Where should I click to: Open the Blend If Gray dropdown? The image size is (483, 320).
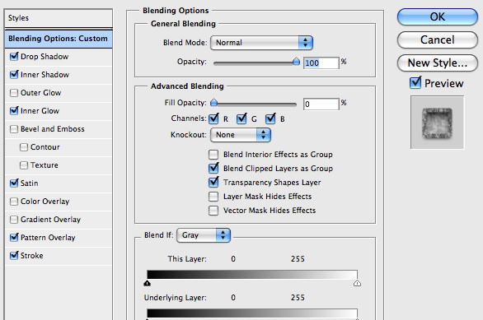(204, 235)
